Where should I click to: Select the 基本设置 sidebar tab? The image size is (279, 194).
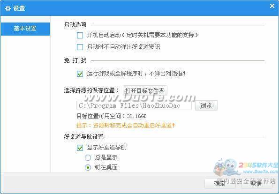click(x=25, y=29)
